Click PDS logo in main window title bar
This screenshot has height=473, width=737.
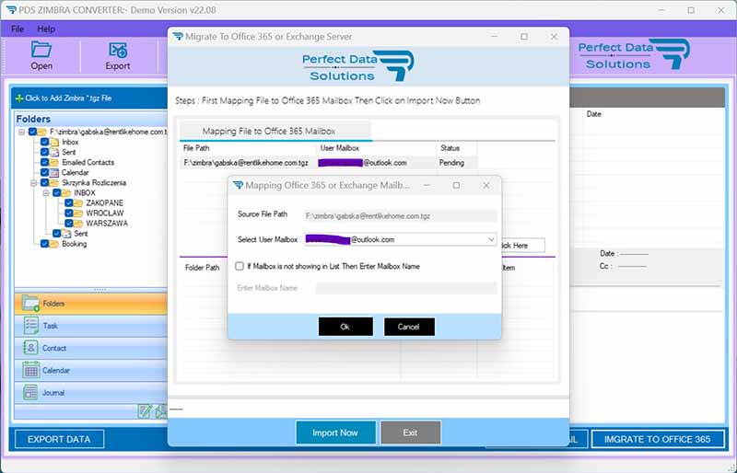[x=11, y=10]
